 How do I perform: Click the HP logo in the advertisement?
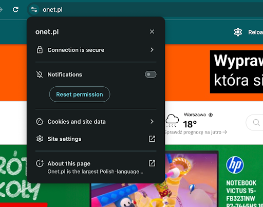pyautogui.click(x=235, y=165)
